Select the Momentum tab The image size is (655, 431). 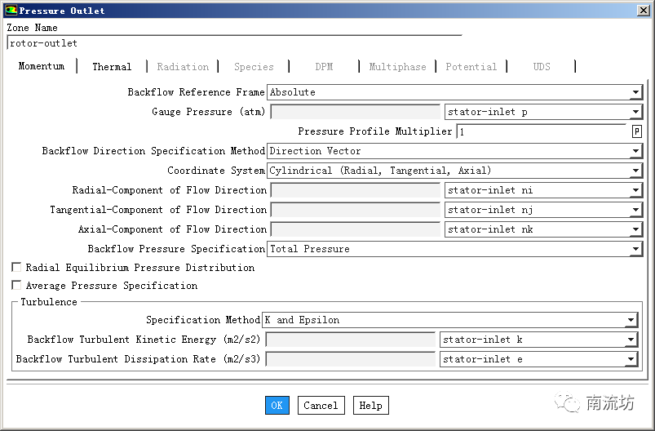[42, 66]
